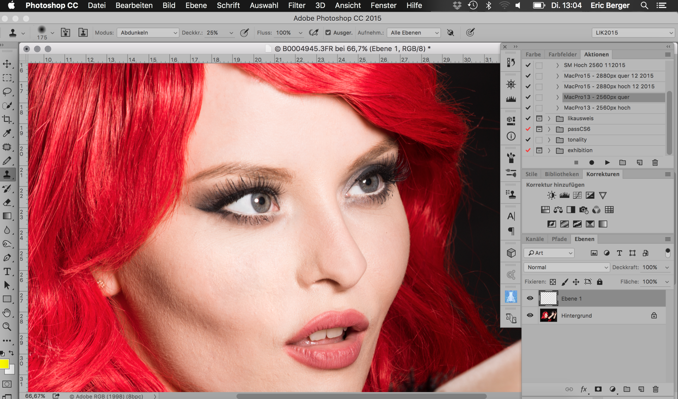Select the Blur tool
Image resolution: width=678 pixels, height=399 pixels.
pyautogui.click(x=7, y=230)
